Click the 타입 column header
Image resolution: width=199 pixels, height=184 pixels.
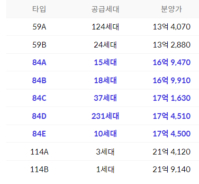coord(39,9)
